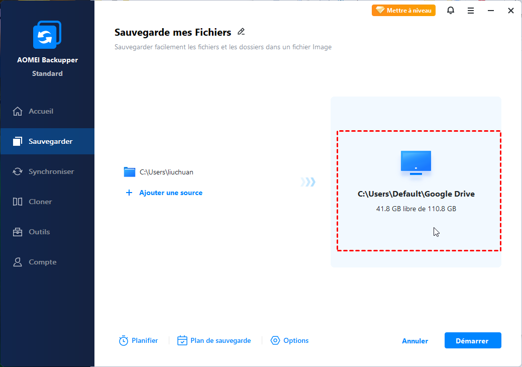Screen dimensions: 522x367
Task: Open the notifications bell icon
Action: [451, 11]
